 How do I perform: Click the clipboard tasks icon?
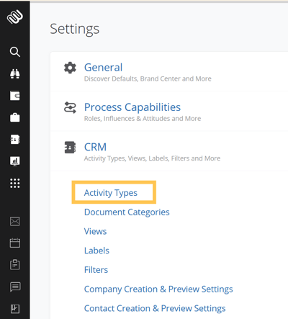click(x=15, y=265)
